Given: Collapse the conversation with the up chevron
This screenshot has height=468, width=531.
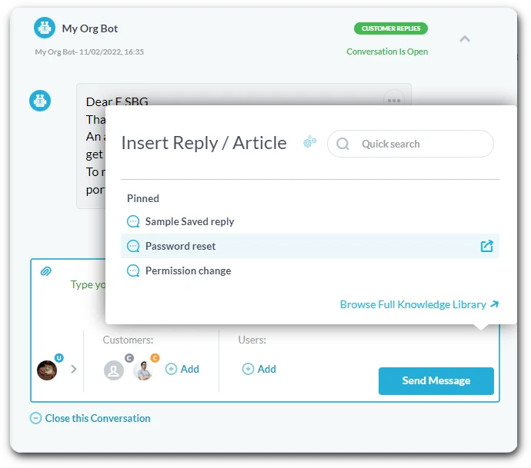Looking at the screenshot, I should (x=465, y=38).
